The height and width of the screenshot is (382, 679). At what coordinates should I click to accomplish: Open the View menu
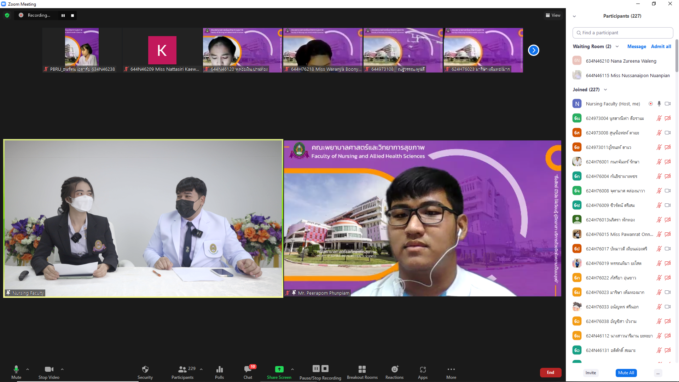553,15
